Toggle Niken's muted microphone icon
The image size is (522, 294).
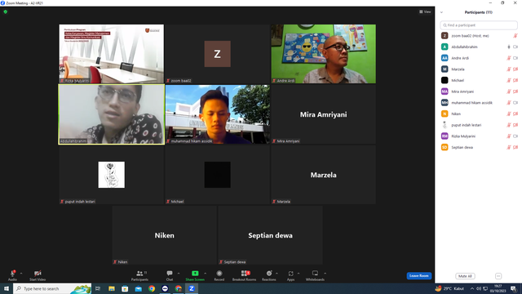pos(509,114)
